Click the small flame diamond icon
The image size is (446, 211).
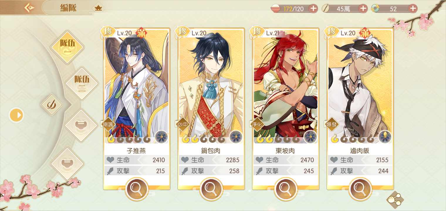click(52, 105)
